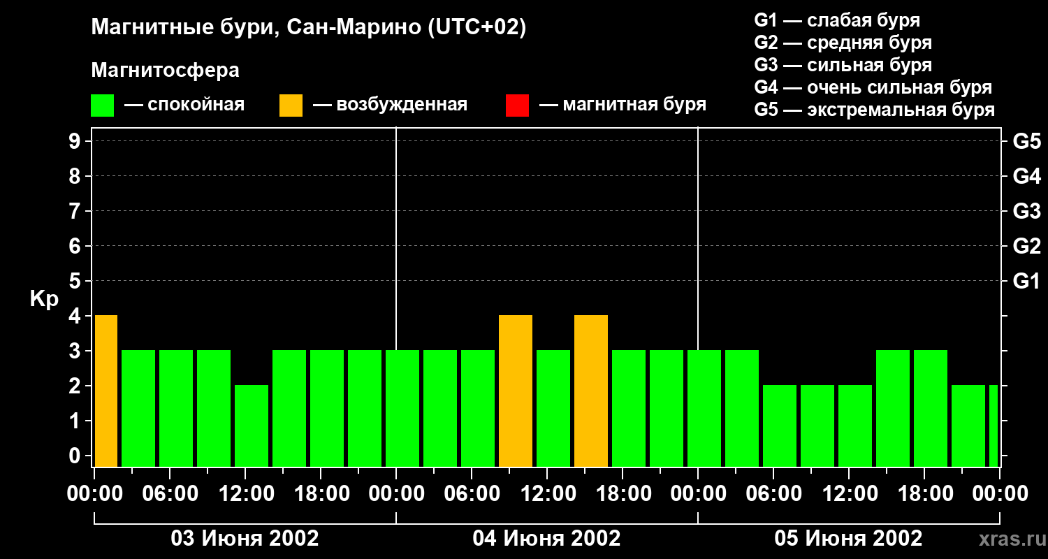The image size is (1048, 559).
Task: Click the 'Kp' axis label
Action: [44, 299]
